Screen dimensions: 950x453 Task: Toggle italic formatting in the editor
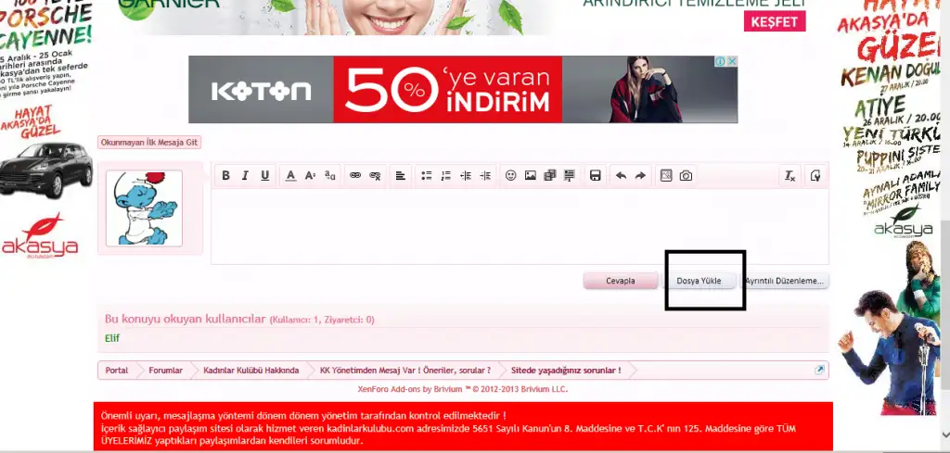[x=245, y=175]
